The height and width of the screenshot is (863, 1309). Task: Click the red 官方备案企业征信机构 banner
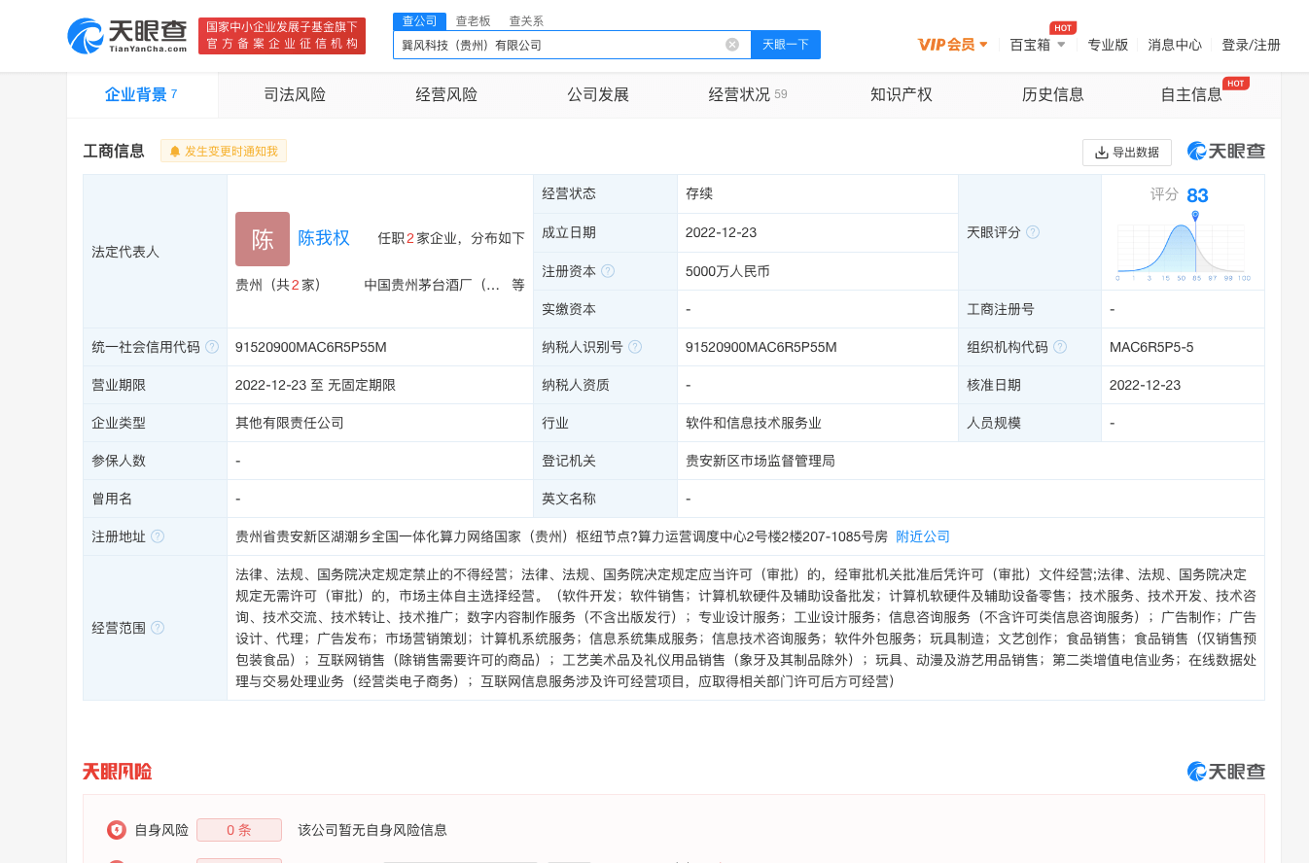click(x=282, y=36)
